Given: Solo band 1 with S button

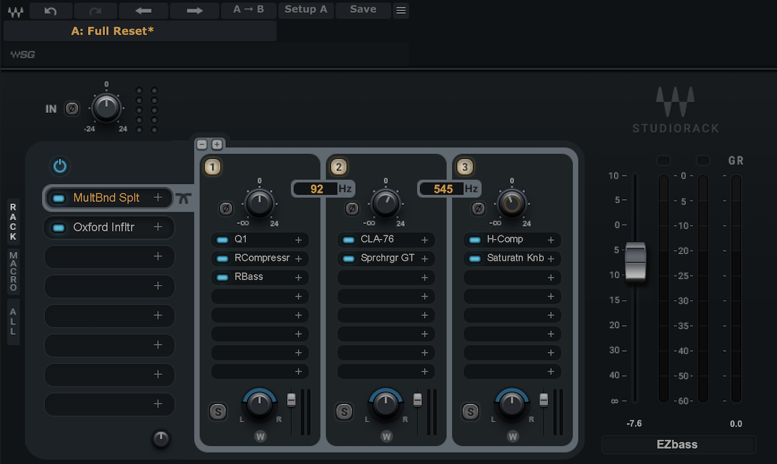Looking at the screenshot, I should 218,412.
